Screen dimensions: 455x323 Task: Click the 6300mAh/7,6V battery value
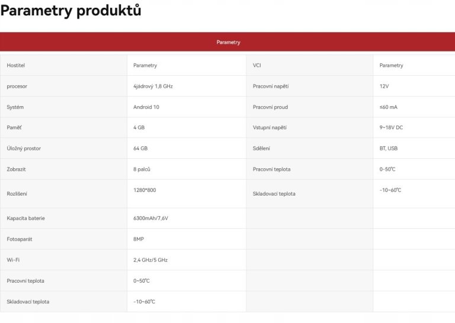click(150, 218)
